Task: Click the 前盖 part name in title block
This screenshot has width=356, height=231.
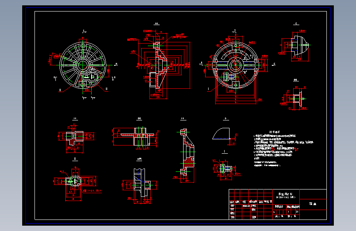Action: tap(312, 204)
